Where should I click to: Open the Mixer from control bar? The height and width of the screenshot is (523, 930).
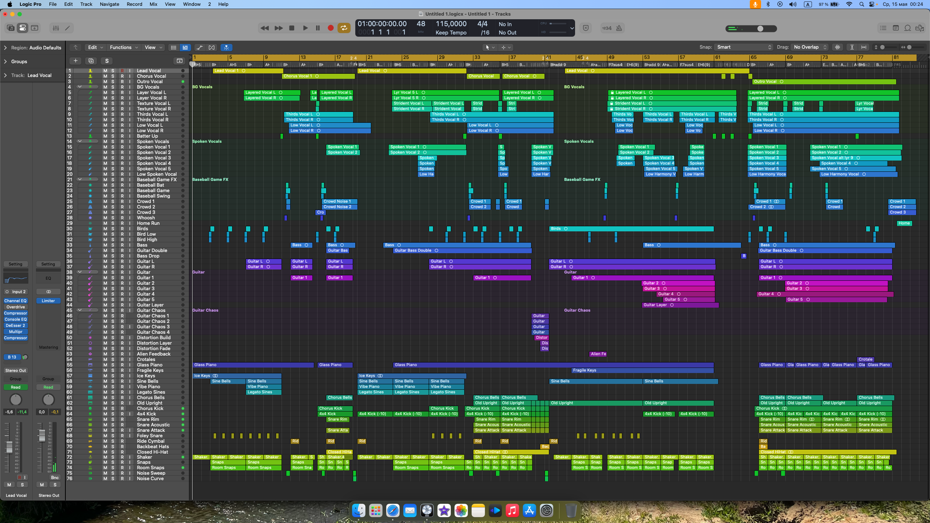[x=56, y=28]
